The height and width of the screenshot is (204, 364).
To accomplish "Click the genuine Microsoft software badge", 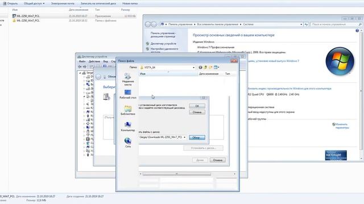I will click(336, 155).
